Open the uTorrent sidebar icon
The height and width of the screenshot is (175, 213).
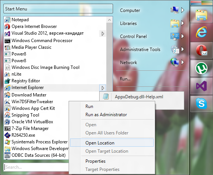point(201,68)
